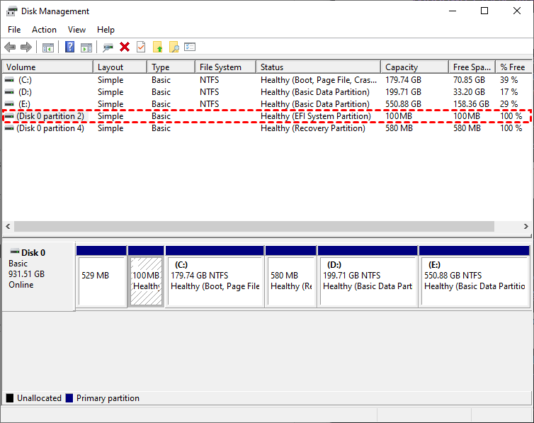Viewport: 534px width, 423px height.
Task: Select the 100MB EFI partition block in the disk map
Action: [x=146, y=281]
